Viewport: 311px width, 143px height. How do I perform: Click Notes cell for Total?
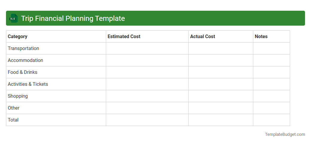pyautogui.click(x=272, y=120)
